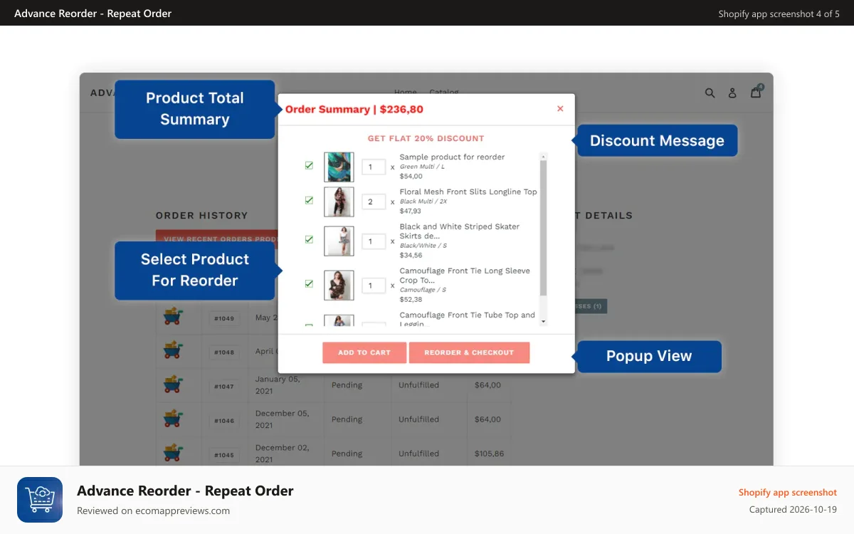The width and height of the screenshot is (854, 534).
Task: Click the '$47,93' price in popup
Action: (x=411, y=211)
